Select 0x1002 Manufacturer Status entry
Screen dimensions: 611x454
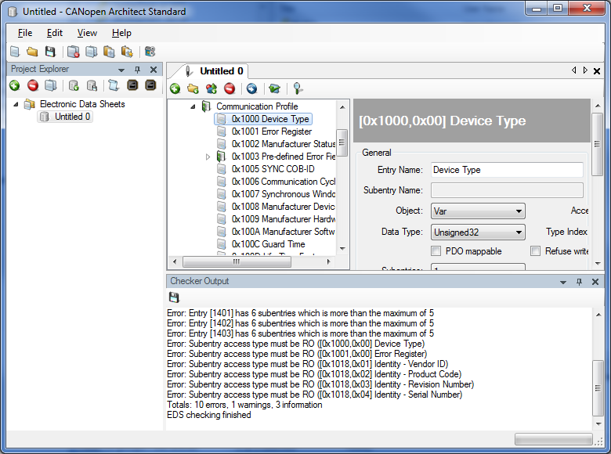(284, 144)
